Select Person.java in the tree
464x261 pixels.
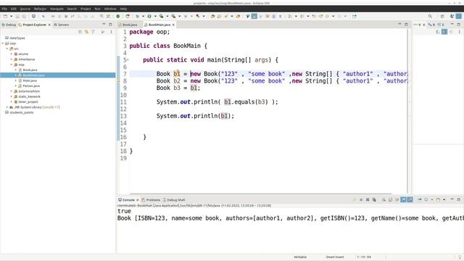[x=31, y=86]
